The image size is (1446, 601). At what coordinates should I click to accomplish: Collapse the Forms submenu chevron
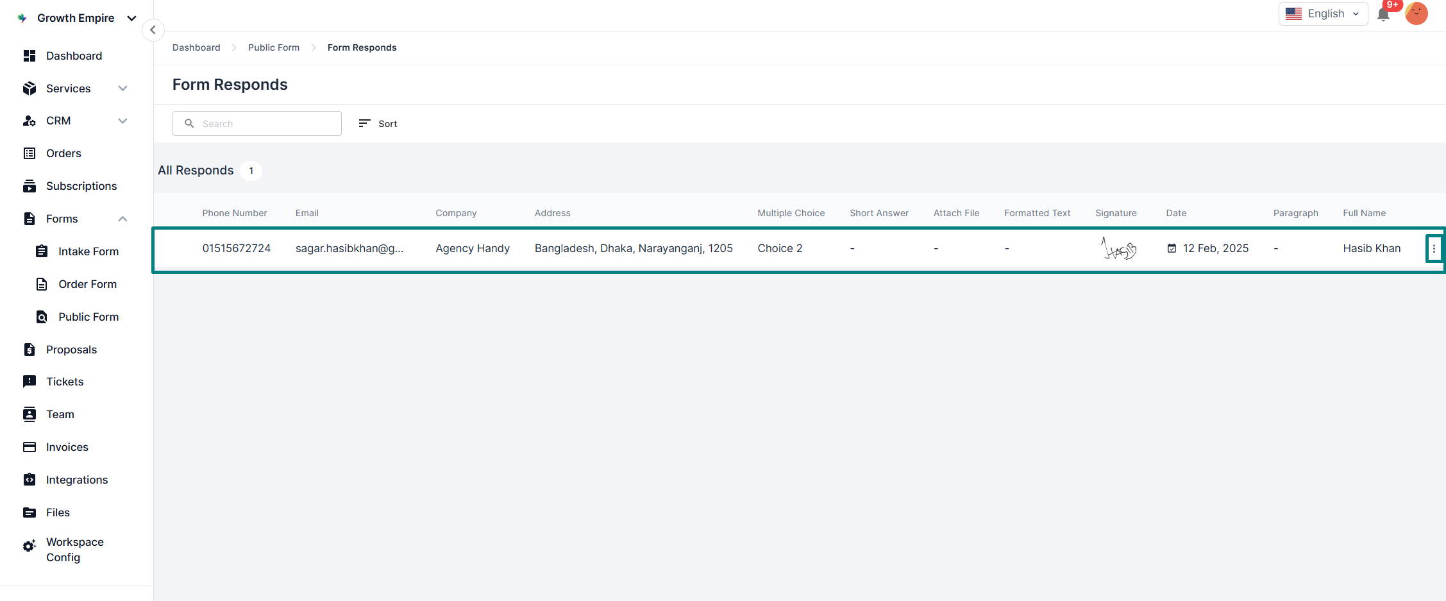click(122, 219)
